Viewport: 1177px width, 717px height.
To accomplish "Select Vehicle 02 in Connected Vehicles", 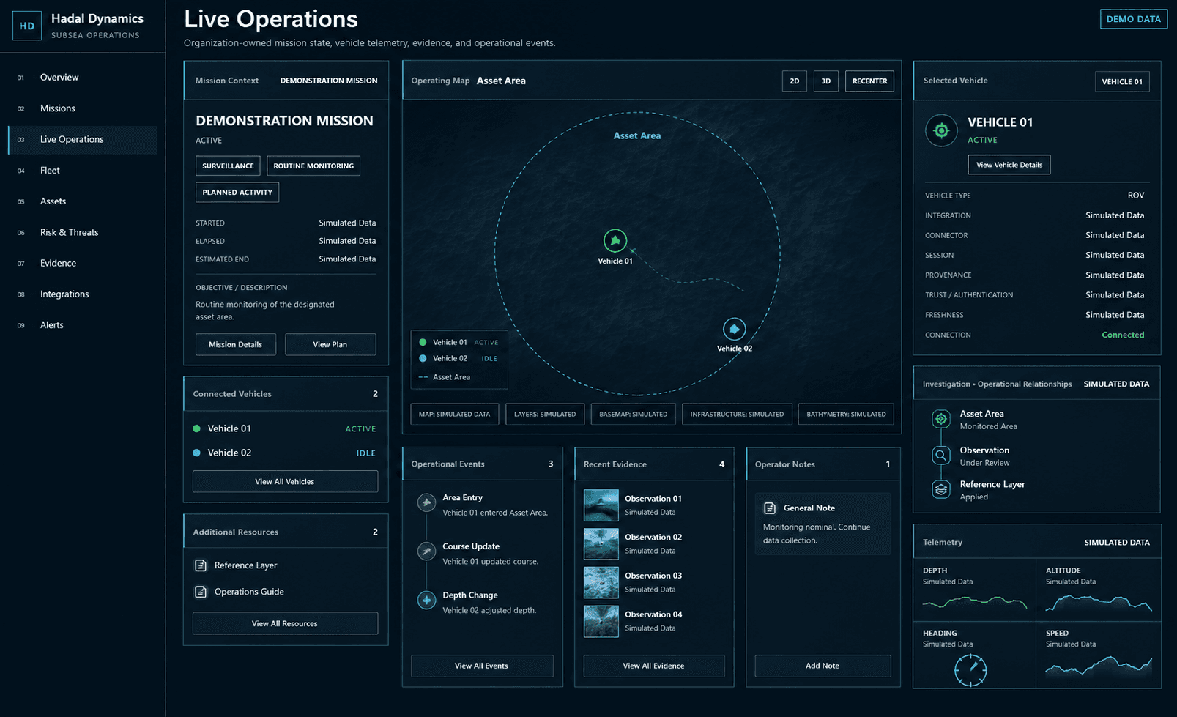I will coord(285,453).
